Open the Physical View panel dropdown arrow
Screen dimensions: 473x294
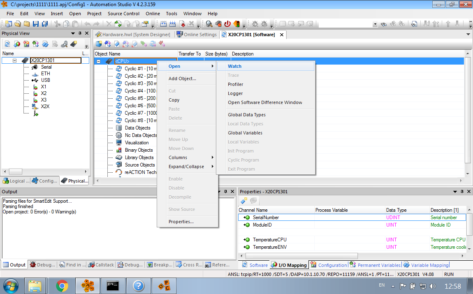pos(73,33)
